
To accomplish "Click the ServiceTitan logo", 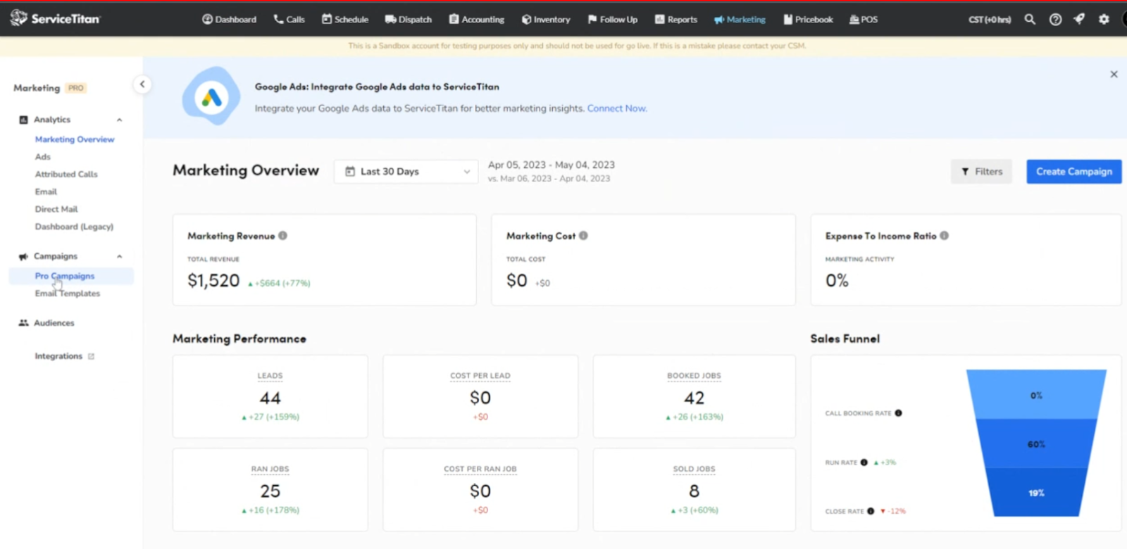I will (55, 18).
